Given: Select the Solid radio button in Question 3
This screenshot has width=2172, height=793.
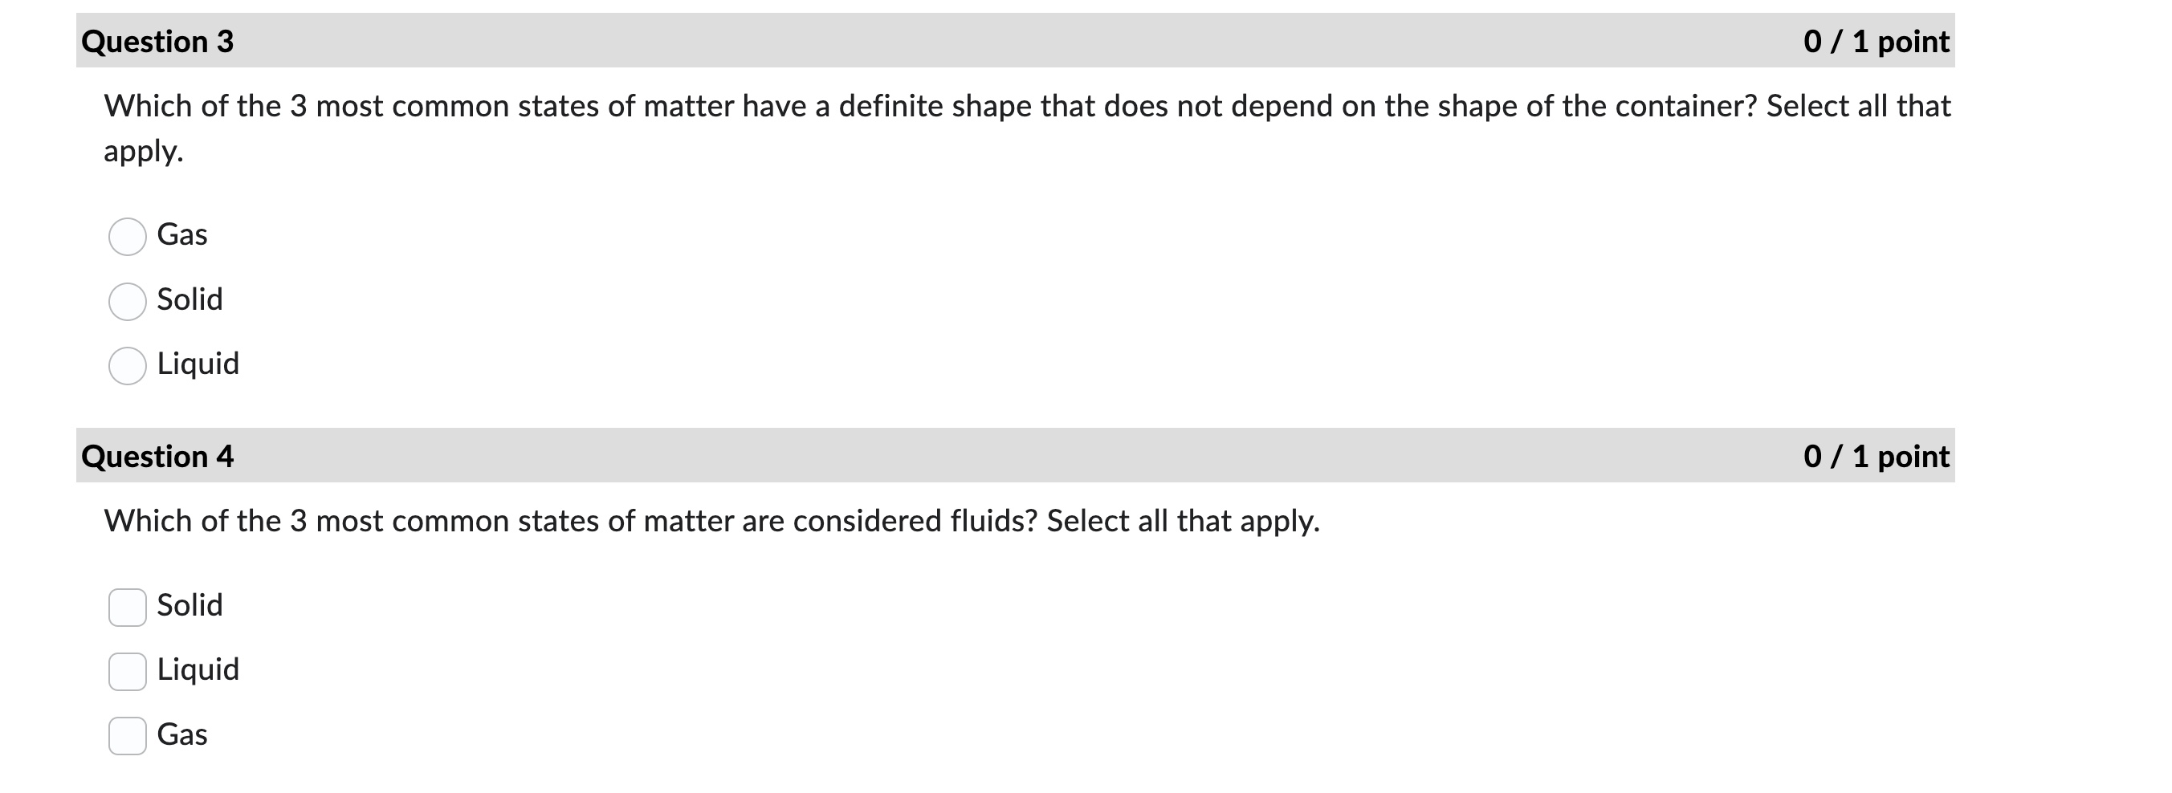Looking at the screenshot, I should (x=128, y=301).
